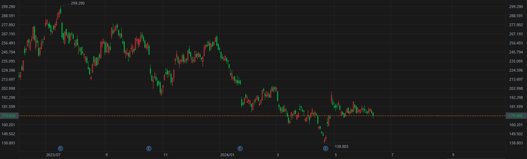The width and height of the screenshot is (527, 159).
Task: Click the earnings marker near 2023/07
Action: coord(60,149)
